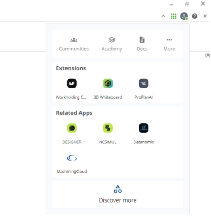Open the Communities tab
Screen dimensions: 211x217
pos(74,44)
